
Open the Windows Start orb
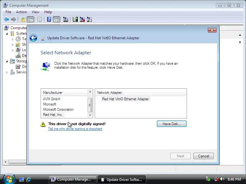[x=9, y=179]
